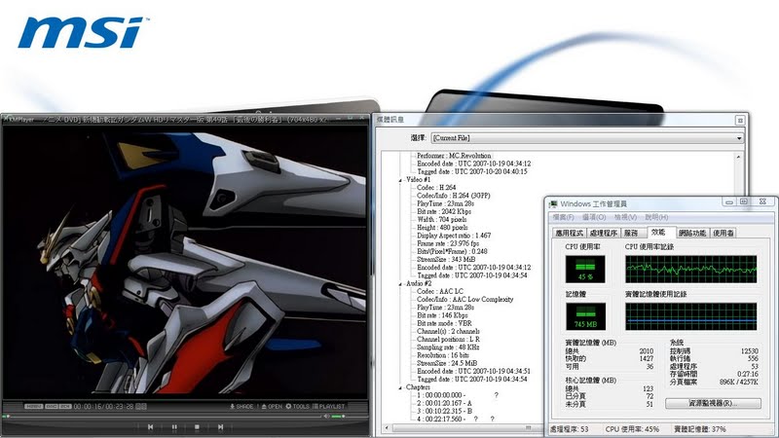Screen dimensions: 779x438
Task: Show the PLAYLIST panel in KMPlayer
Action: 328,406
